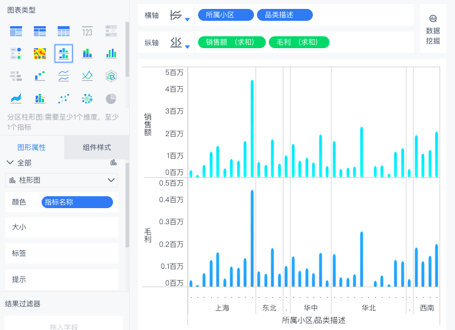Click the 所属小区 dimension field
This screenshot has height=330, width=455.
point(226,15)
